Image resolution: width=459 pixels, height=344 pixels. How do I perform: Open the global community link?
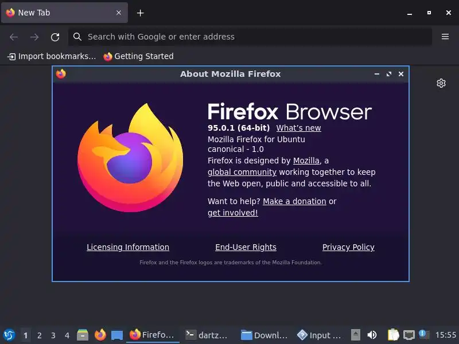242,172
